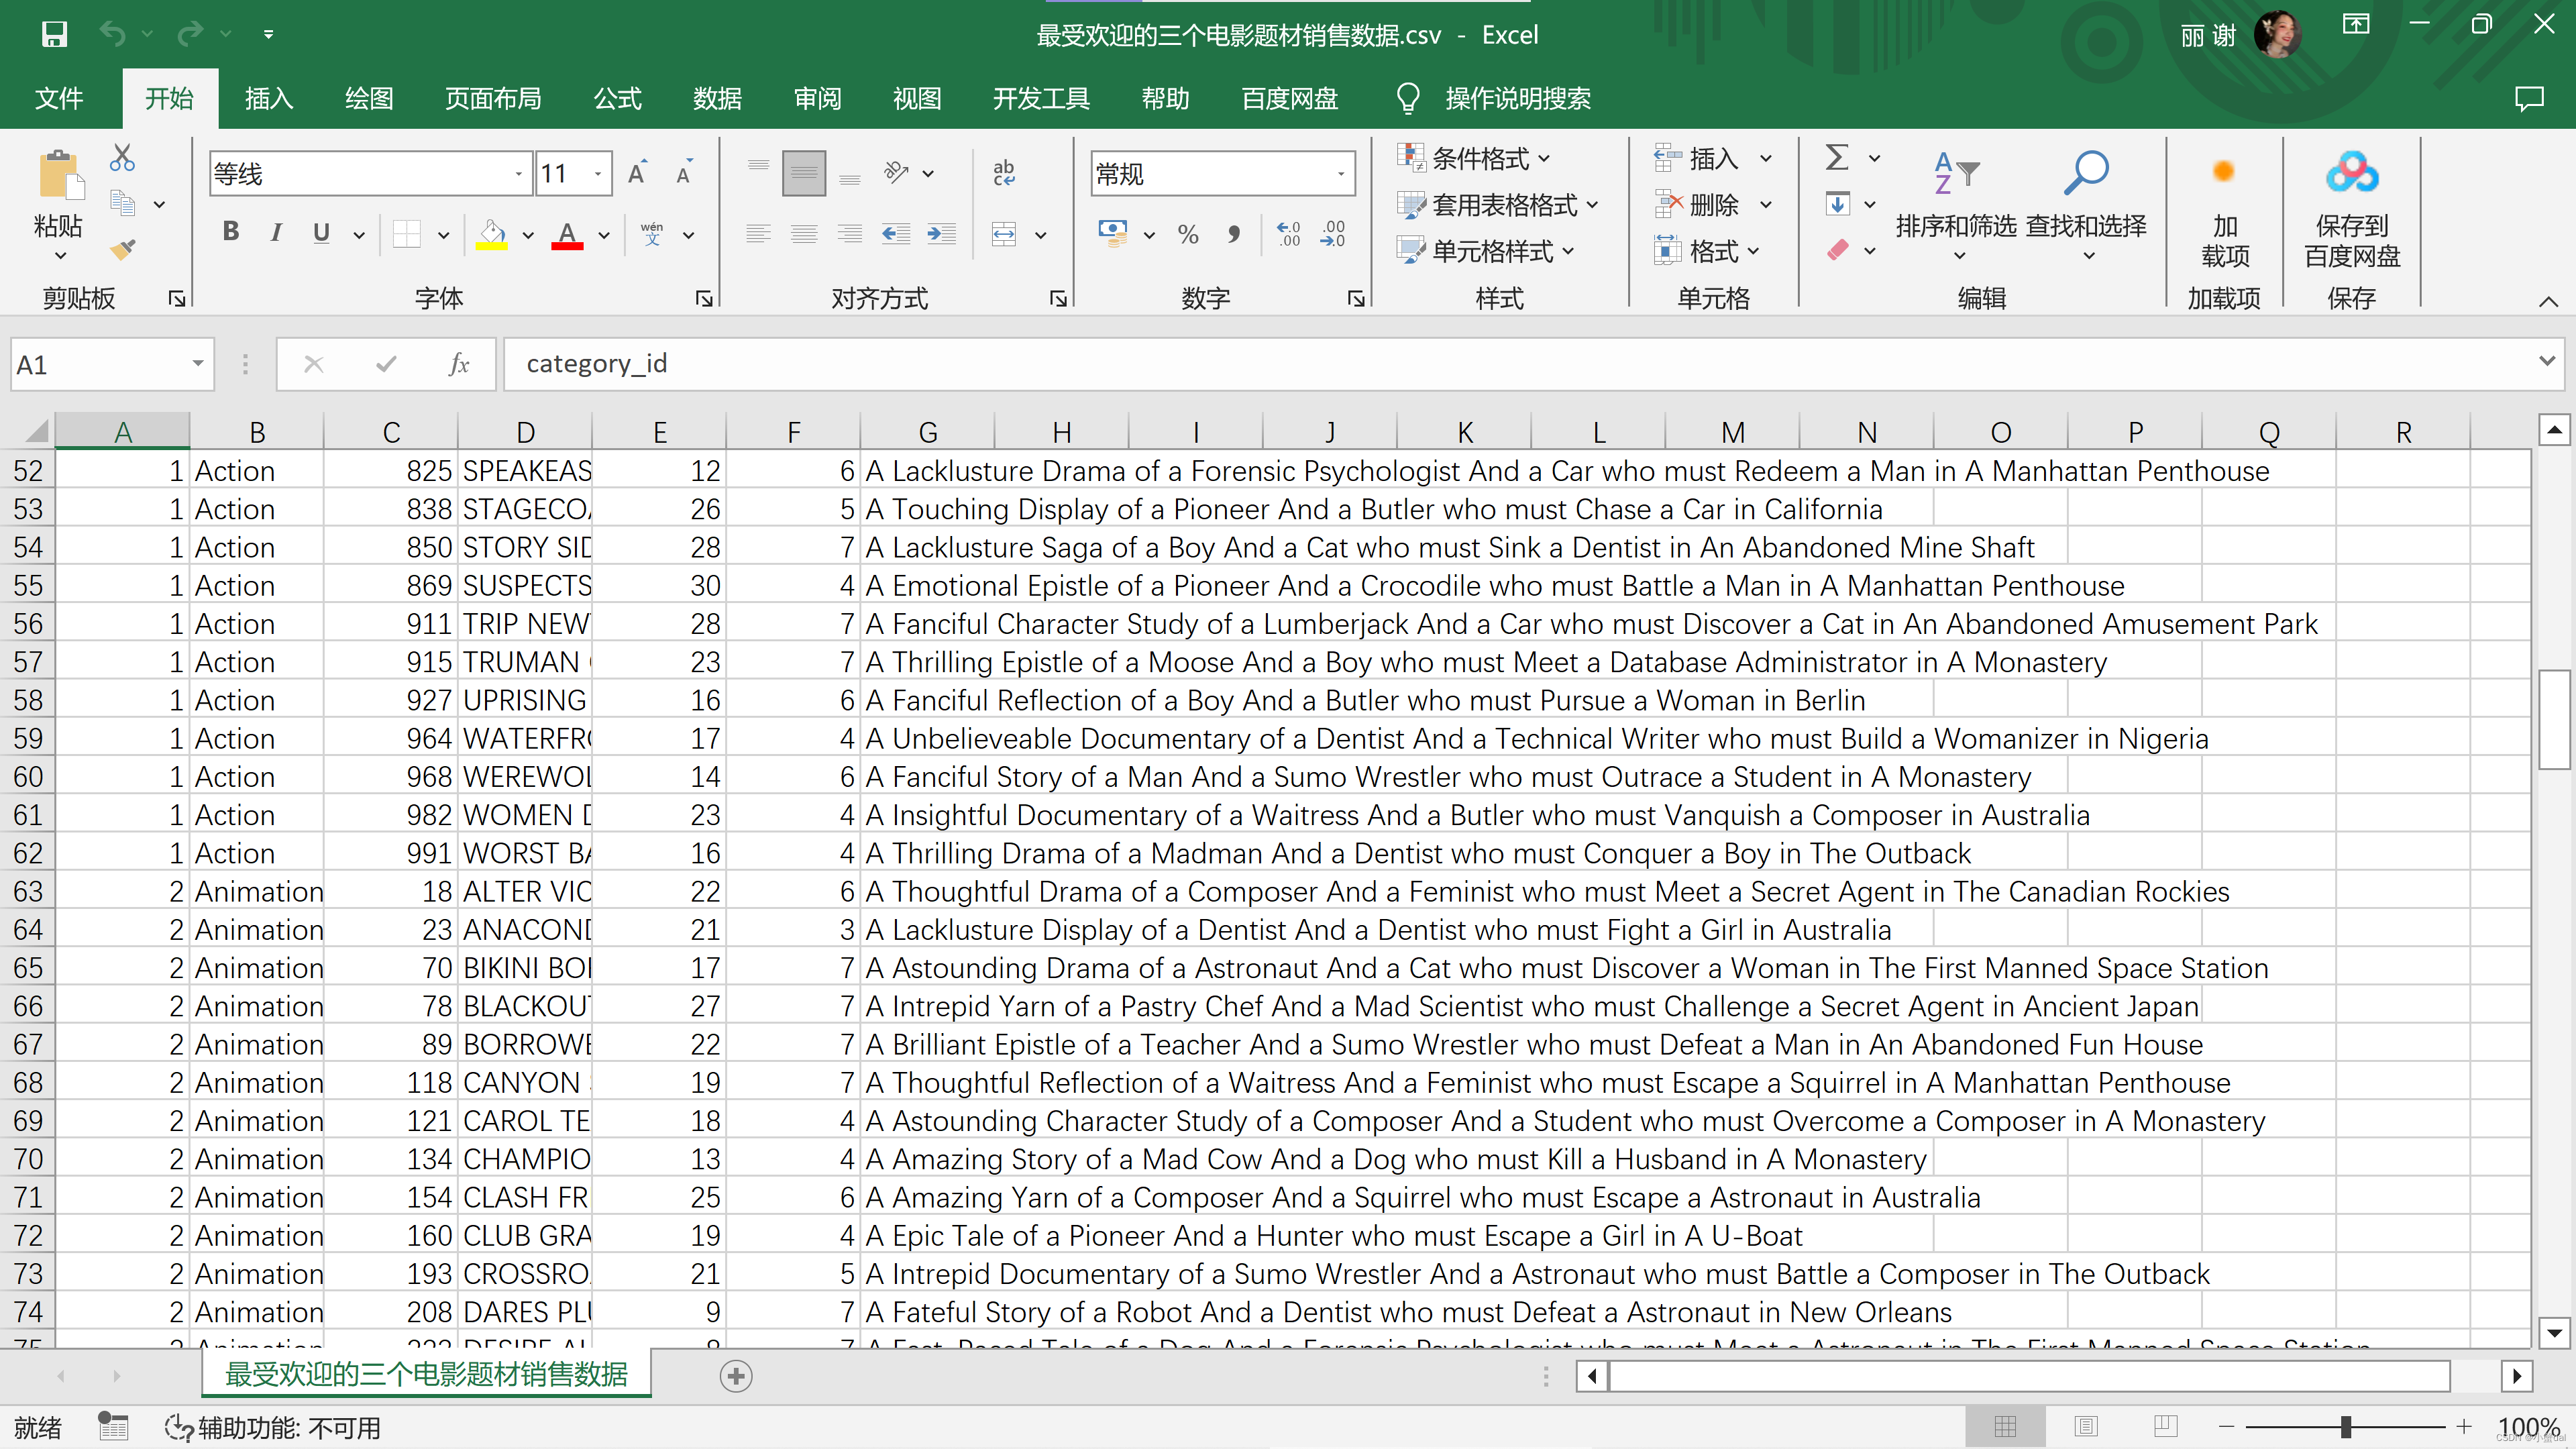Screen dimensions: 2576x1449
Task: Toggle Italic formatting
Action: (x=276, y=232)
